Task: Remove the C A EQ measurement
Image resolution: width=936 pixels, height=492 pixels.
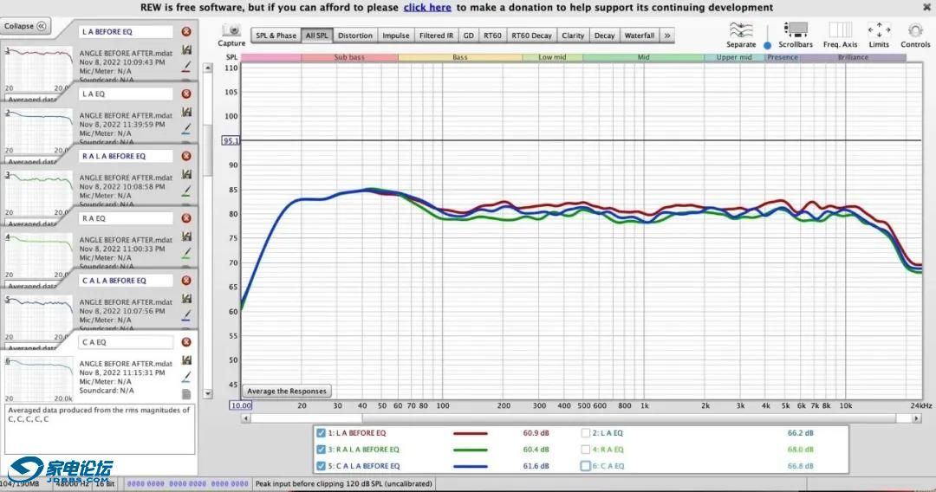Action: pos(186,342)
